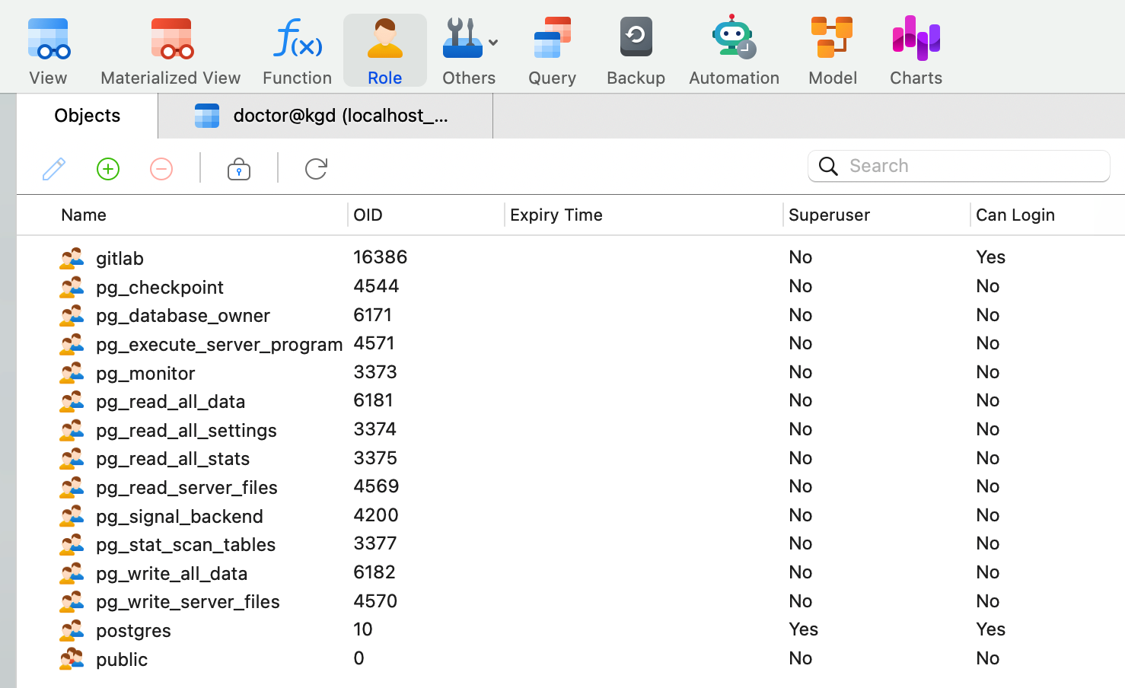This screenshot has width=1125, height=688.
Task: Click the public role icon
Action: click(x=72, y=659)
